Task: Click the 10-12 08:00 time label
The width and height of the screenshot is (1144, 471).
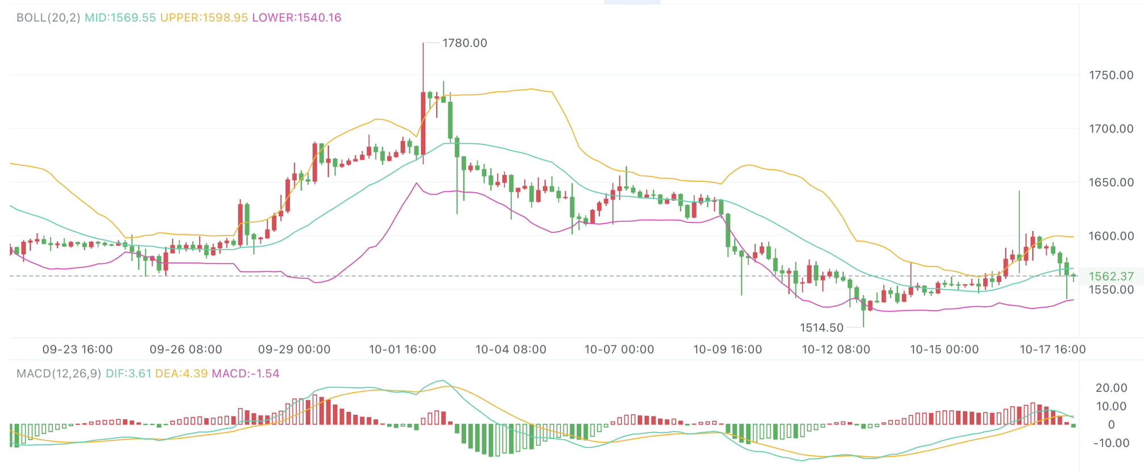Action: [x=836, y=349]
